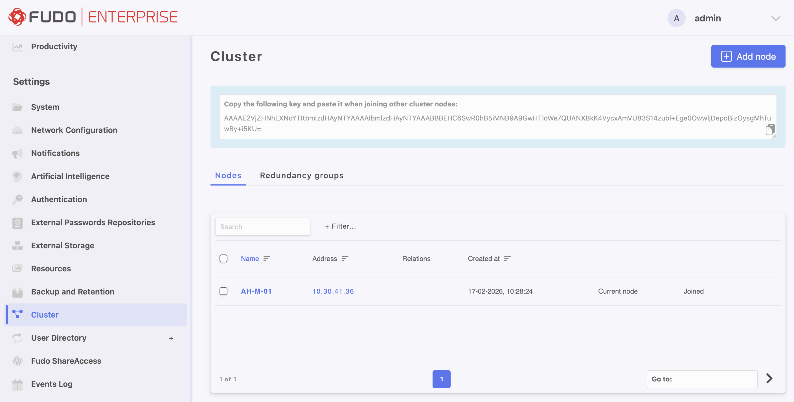Expand the User Directory submenu plus

(x=171, y=338)
